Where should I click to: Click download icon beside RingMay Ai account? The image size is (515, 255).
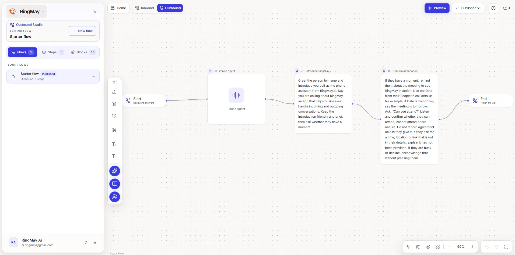tap(95, 242)
